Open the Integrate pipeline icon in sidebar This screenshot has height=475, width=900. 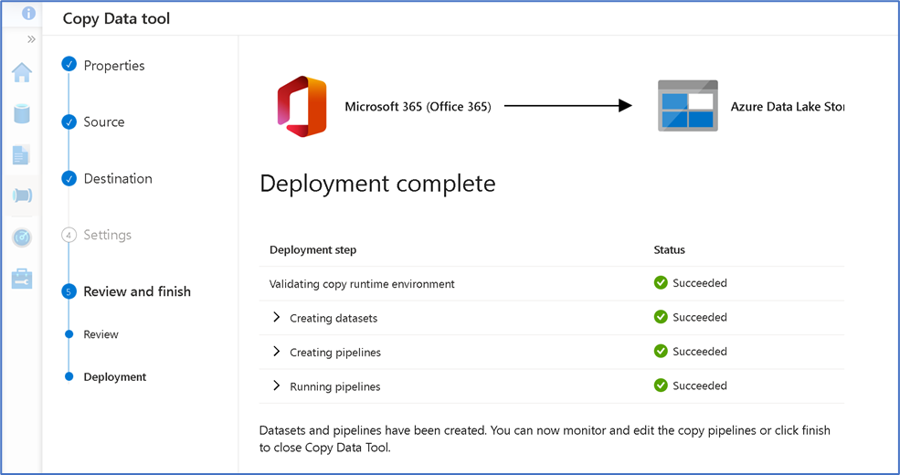coord(22,195)
